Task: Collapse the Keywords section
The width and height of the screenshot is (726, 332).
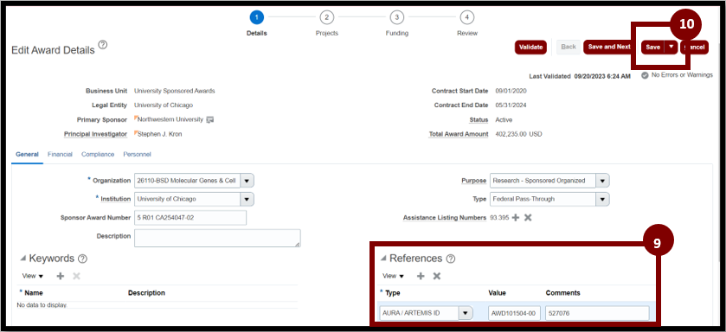Action: pos(22,258)
